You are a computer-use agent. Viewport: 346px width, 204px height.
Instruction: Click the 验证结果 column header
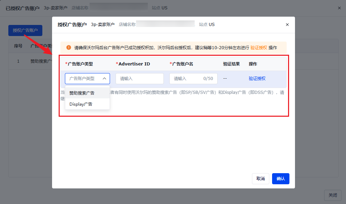click(231, 64)
